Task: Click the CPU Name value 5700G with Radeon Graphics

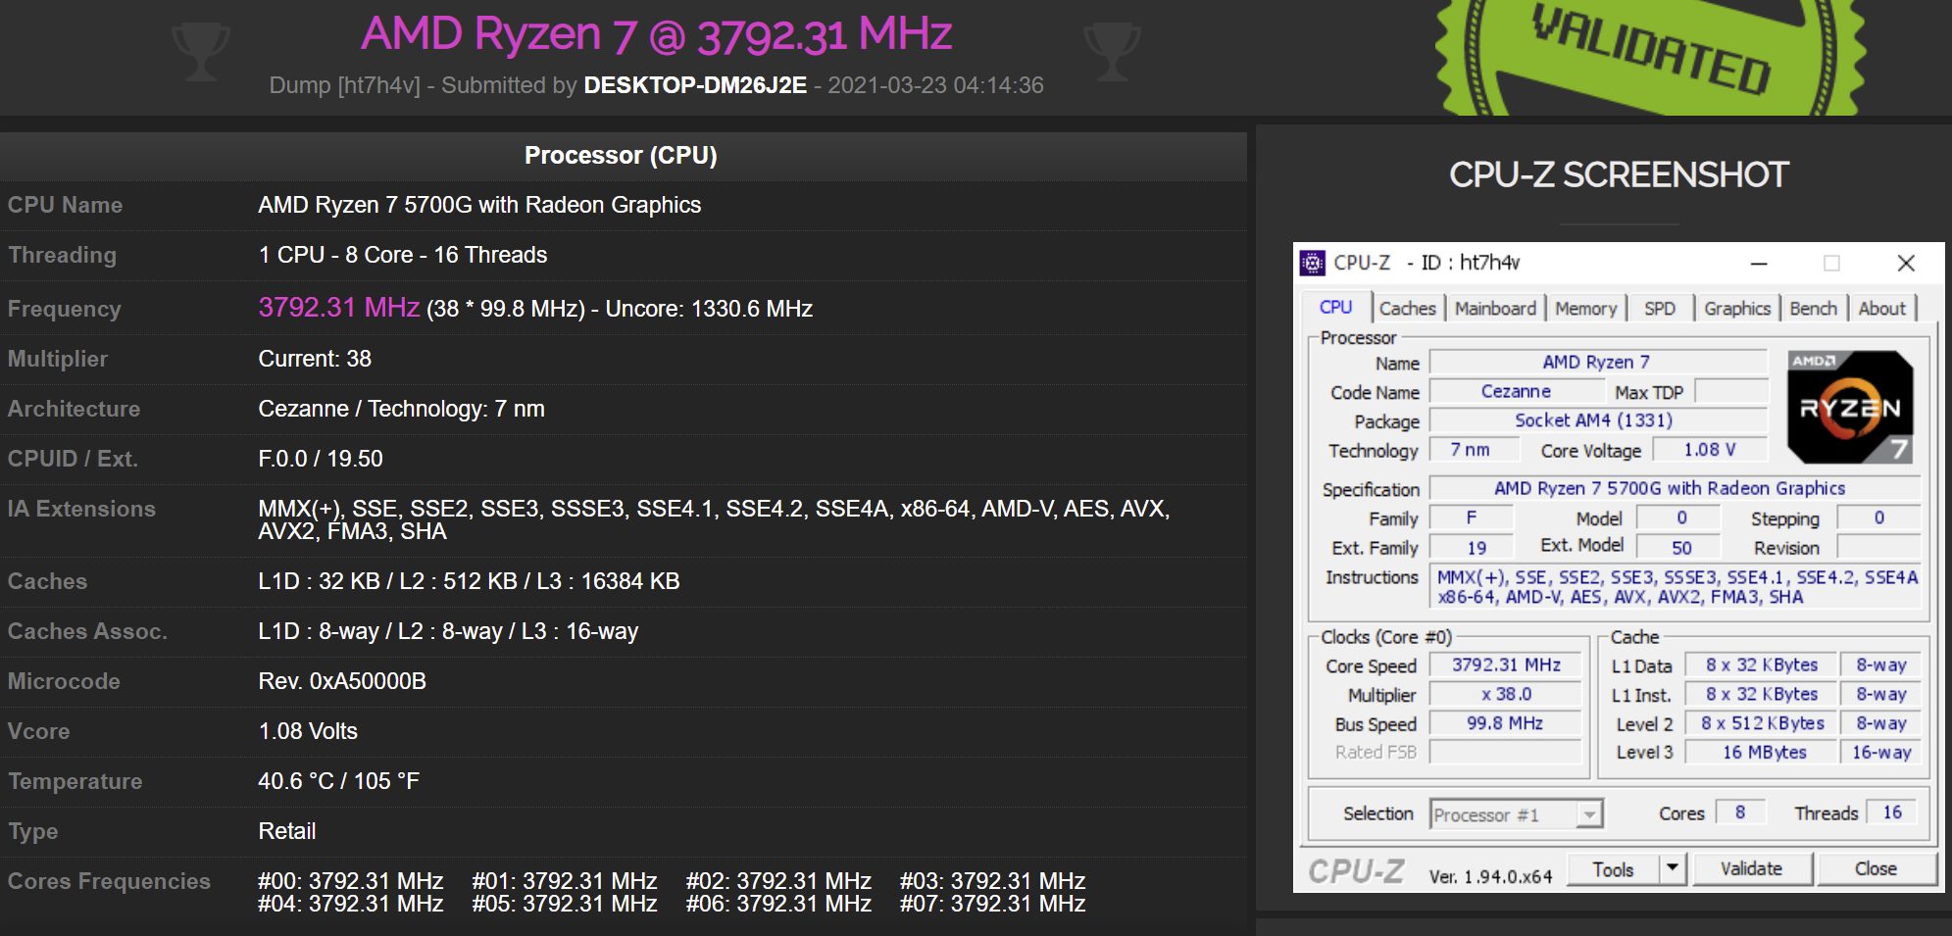Action: (x=479, y=205)
